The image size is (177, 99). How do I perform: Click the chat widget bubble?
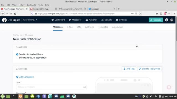pyautogui.click(x=169, y=87)
